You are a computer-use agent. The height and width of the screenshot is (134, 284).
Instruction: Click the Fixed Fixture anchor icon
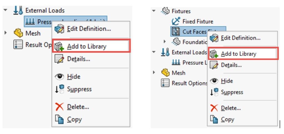click(x=176, y=21)
